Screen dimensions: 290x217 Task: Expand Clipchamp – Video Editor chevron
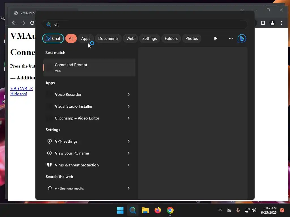[x=129, y=118]
